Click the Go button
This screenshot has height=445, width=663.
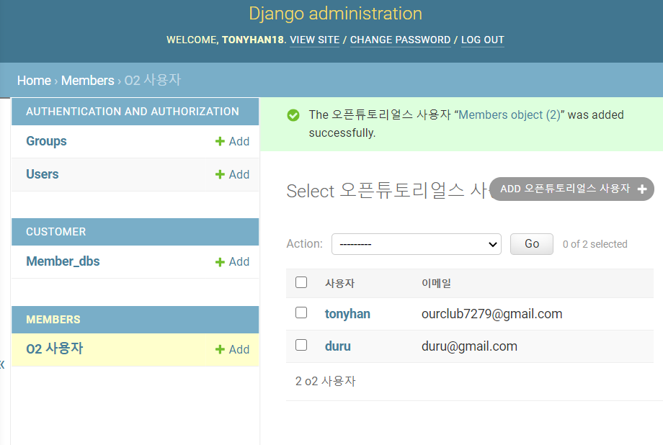tap(532, 244)
